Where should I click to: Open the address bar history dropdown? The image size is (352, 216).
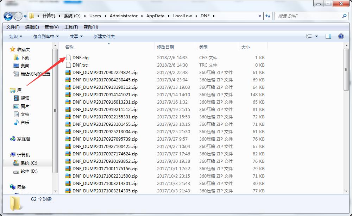tap(260, 16)
